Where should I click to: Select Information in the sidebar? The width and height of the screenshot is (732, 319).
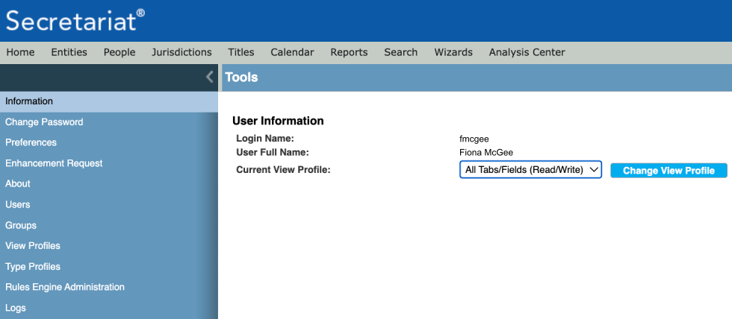click(109, 101)
